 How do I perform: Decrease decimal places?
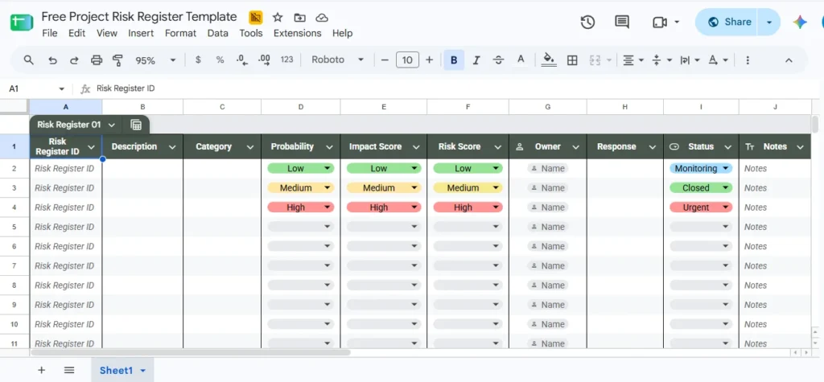tap(242, 60)
